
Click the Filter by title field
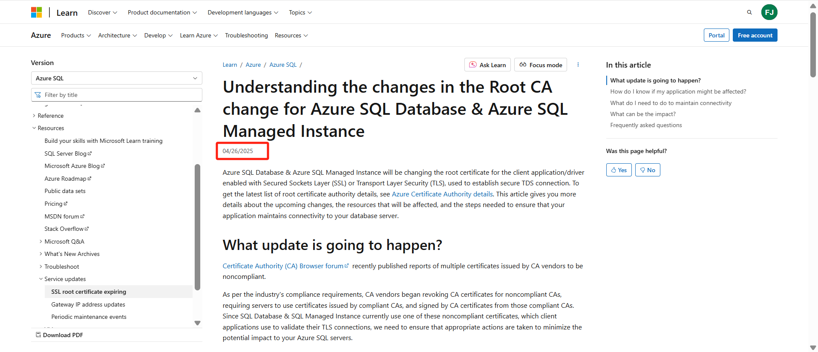point(116,95)
